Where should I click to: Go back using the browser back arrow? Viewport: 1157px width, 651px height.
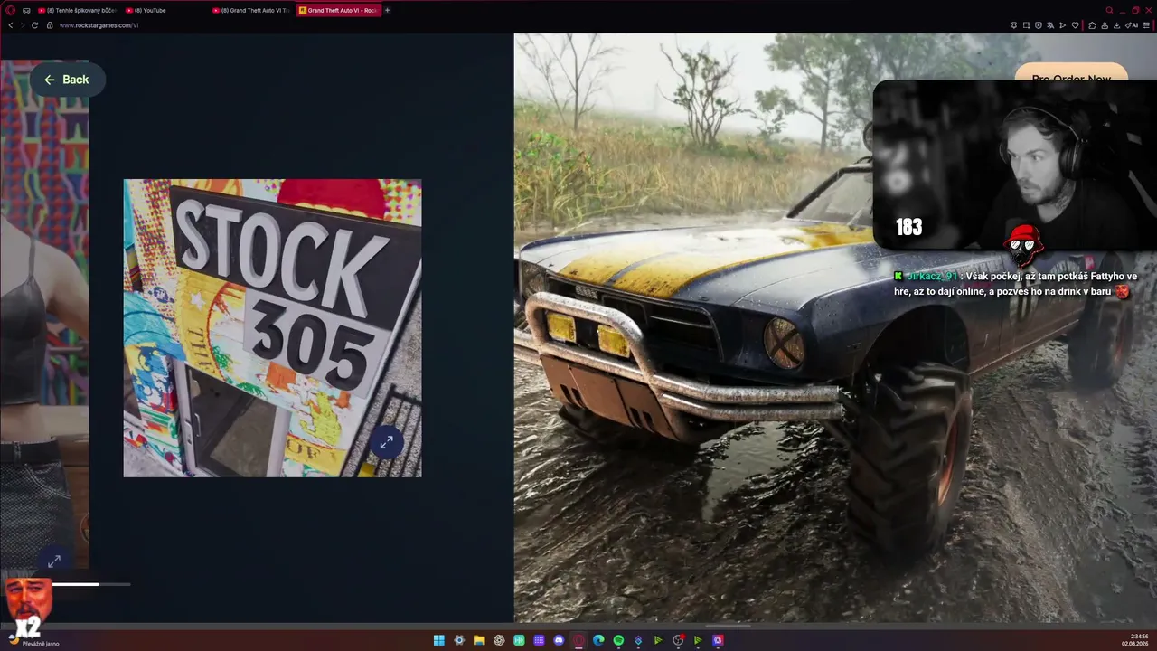10,25
